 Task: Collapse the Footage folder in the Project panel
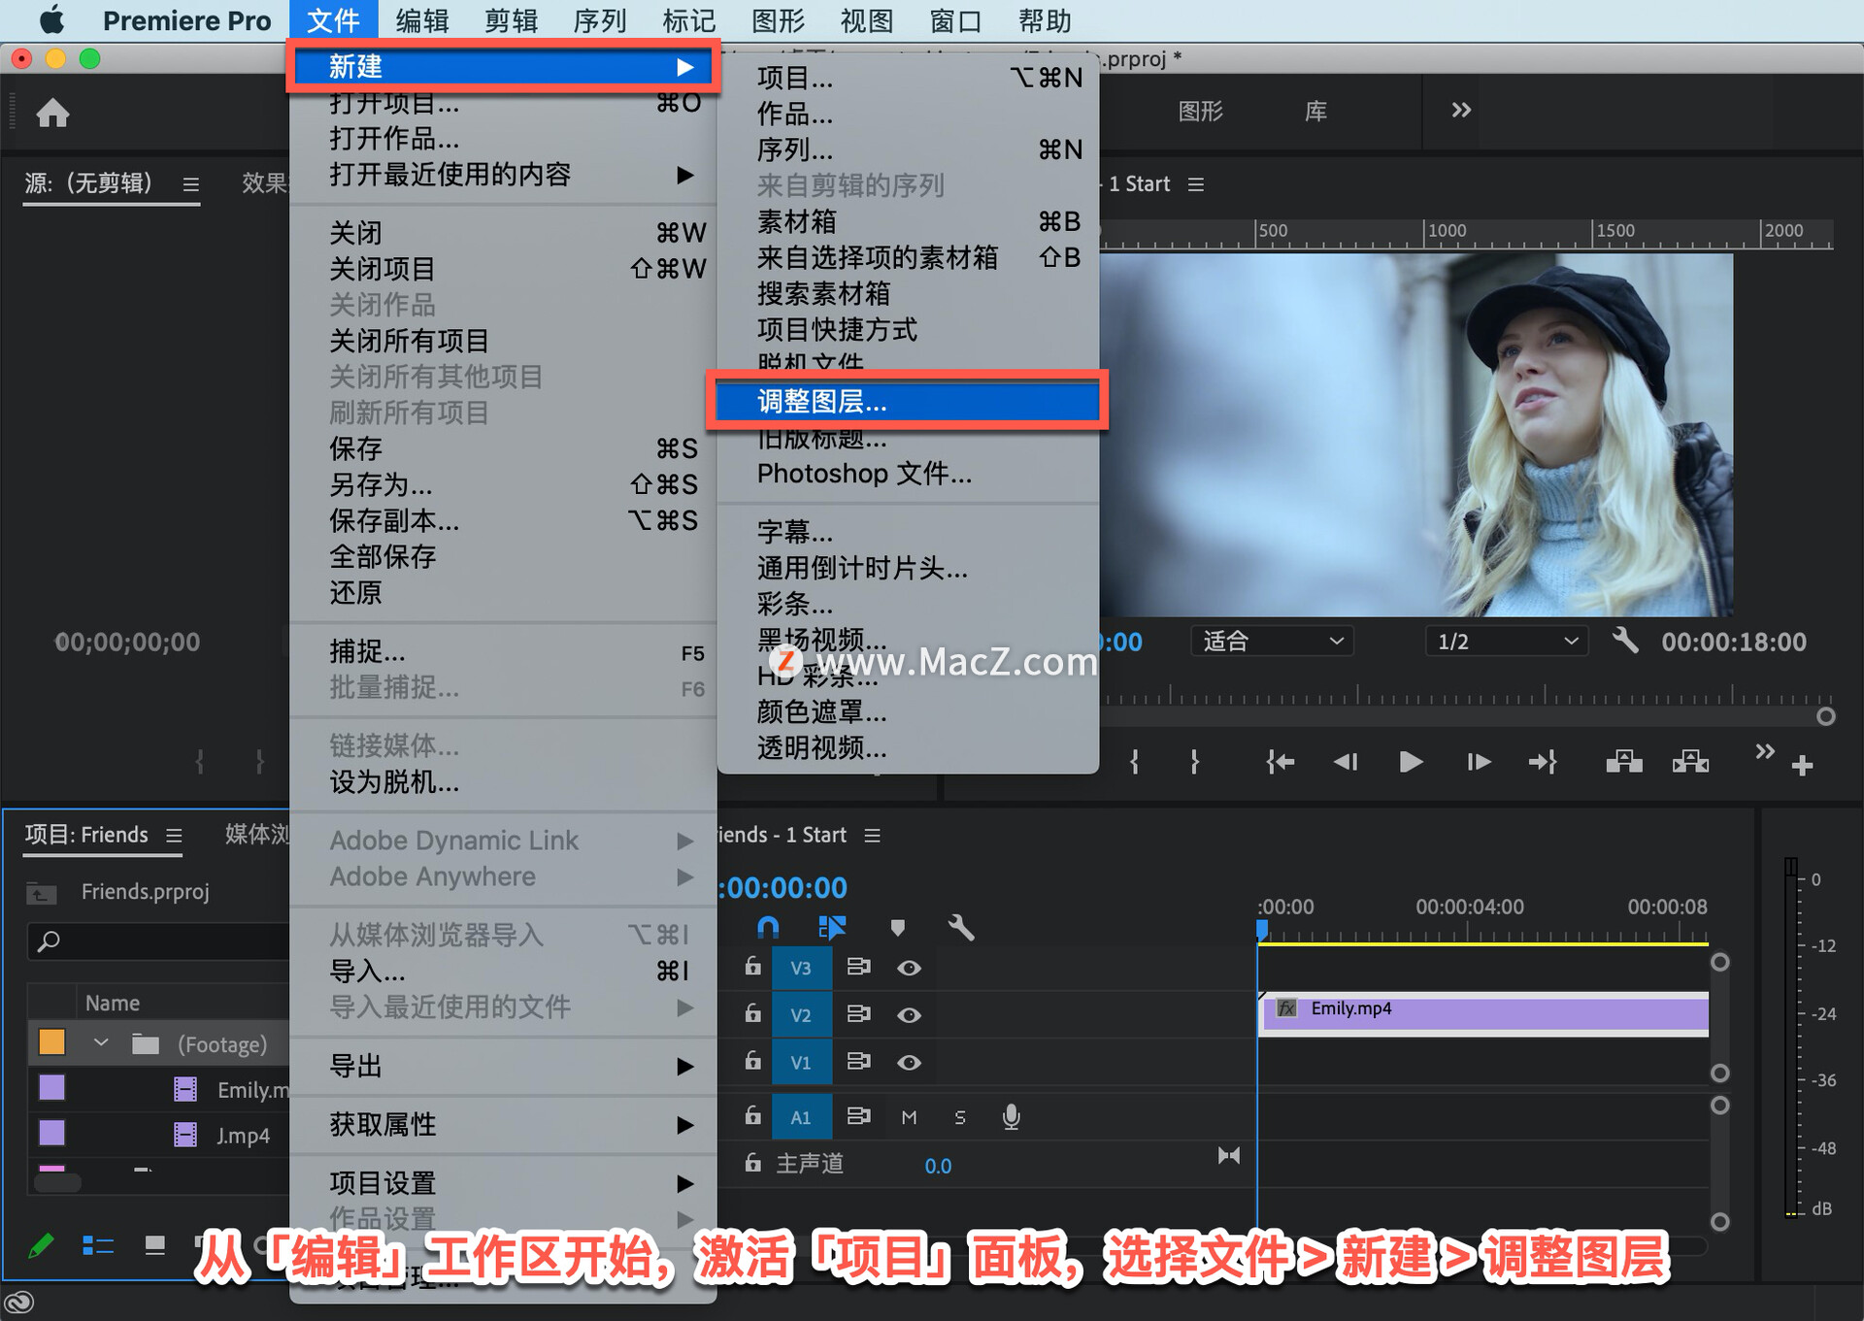[x=100, y=1041]
